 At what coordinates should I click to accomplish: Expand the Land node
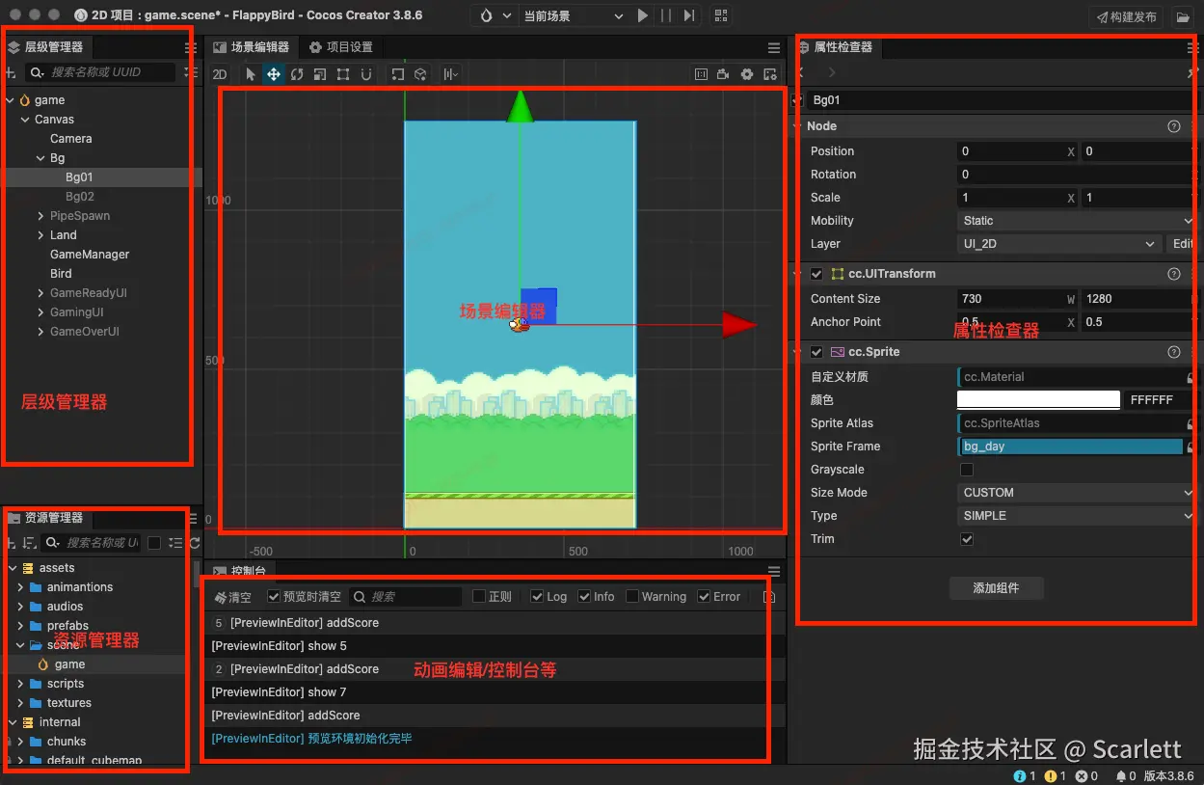(40, 235)
